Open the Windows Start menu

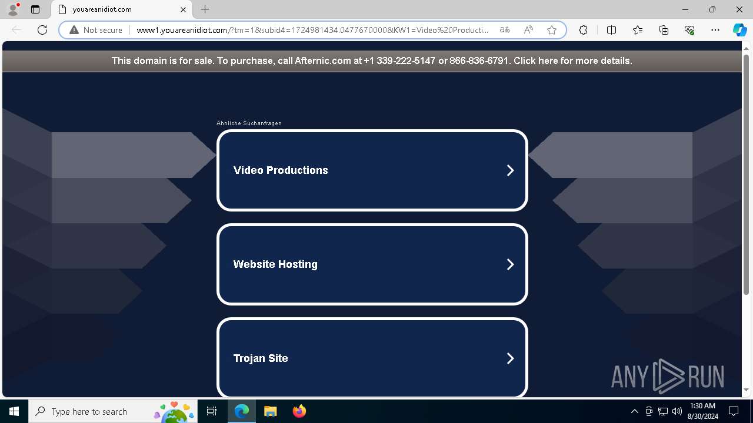coord(14,411)
